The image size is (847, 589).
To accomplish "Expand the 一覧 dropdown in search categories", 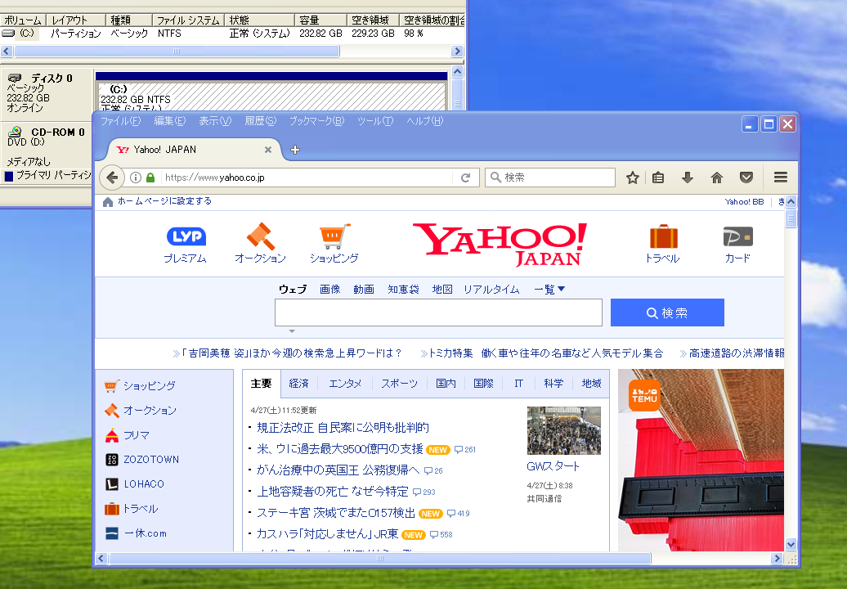I will pos(549,289).
